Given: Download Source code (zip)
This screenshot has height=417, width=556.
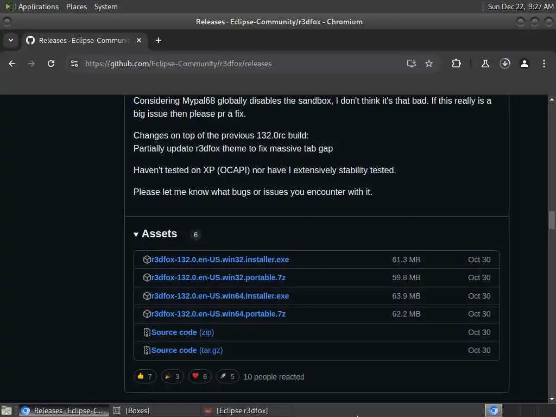Looking at the screenshot, I should click(x=182, y=333).
